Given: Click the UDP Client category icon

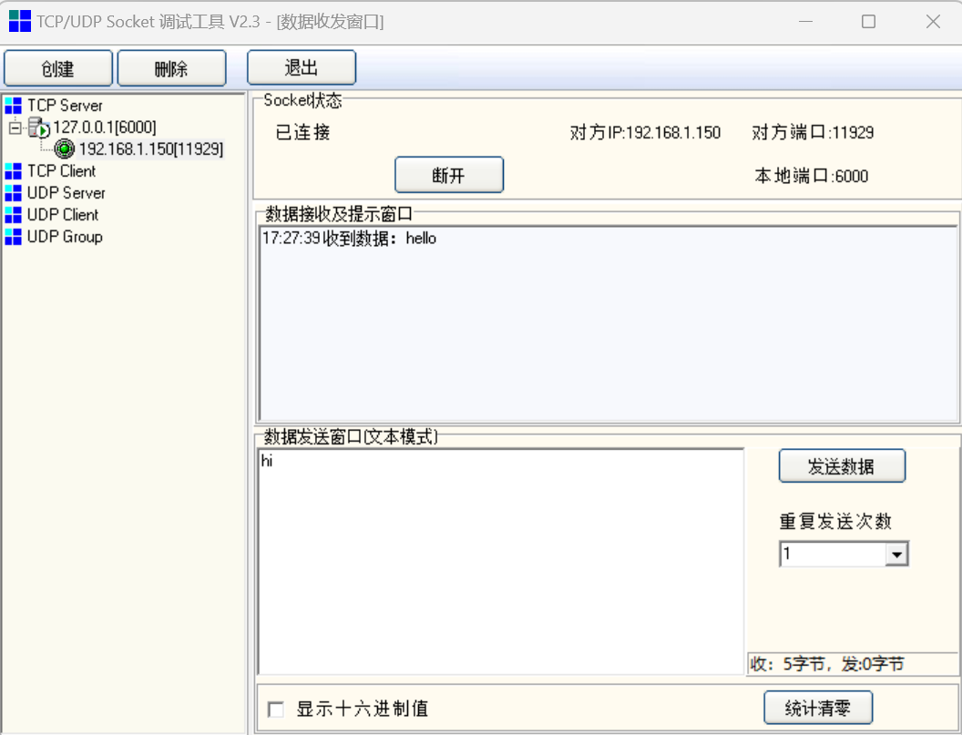Looking at the screenshot, I should tap(13, 215).
